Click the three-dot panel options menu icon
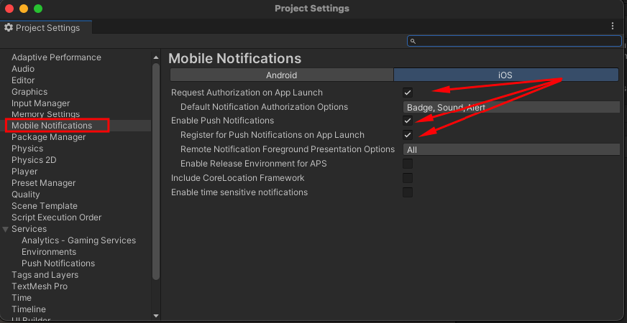627x323 pixels. [x=613, y=26]
